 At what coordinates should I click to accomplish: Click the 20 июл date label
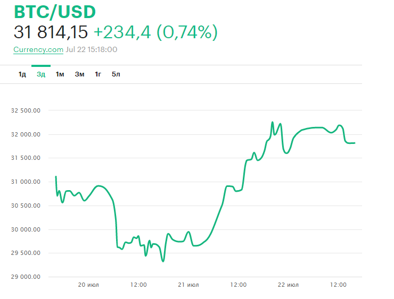pos(89,285)
